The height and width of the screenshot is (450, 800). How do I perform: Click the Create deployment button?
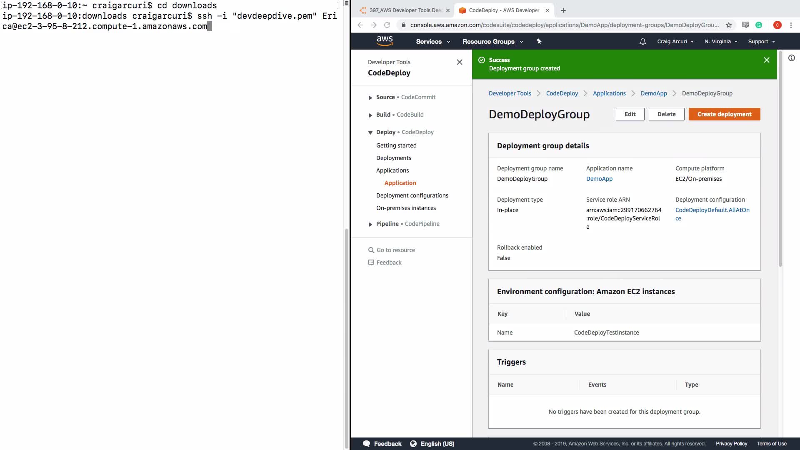coord(724,114)
